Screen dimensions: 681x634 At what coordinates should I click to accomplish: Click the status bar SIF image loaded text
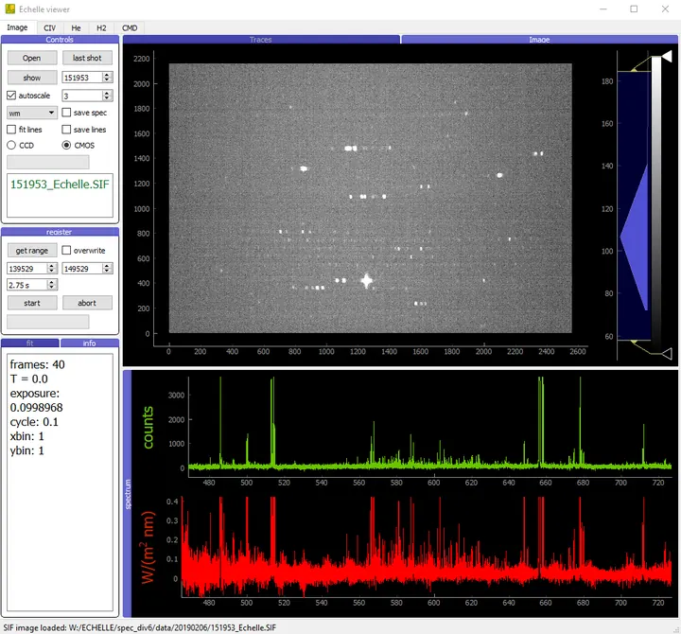139,627
